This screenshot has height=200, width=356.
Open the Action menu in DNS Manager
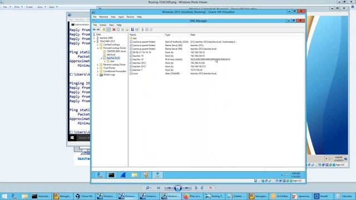coord(103,25)
